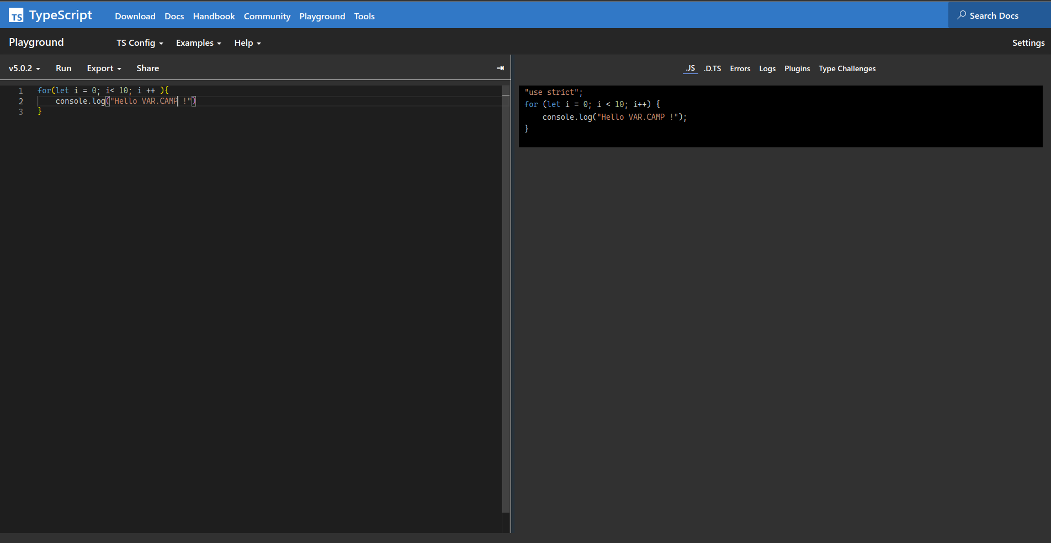Open the v5.0.2 version dropdown
The height and width of the screenshot is (543, 1051).
pos(24,68)
